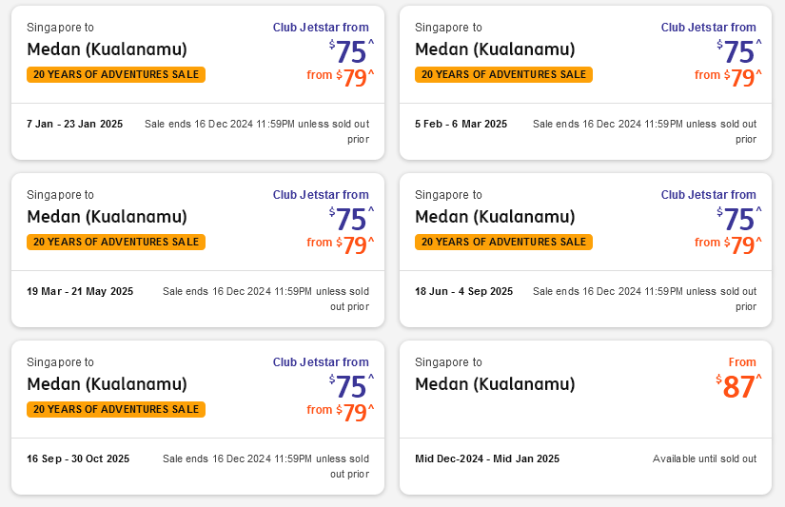Screen dimensions: 785x507
Task: Select the $87 regular fare price
Action: 739,387
